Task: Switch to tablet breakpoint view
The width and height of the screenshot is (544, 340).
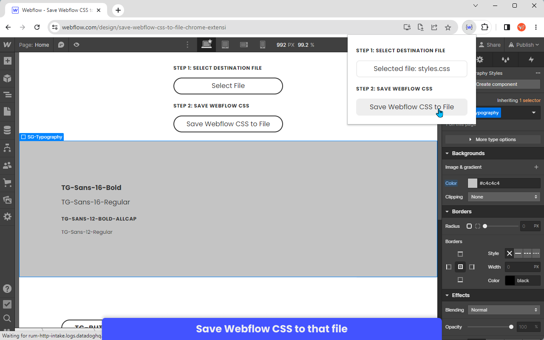Action: (225, 44)
